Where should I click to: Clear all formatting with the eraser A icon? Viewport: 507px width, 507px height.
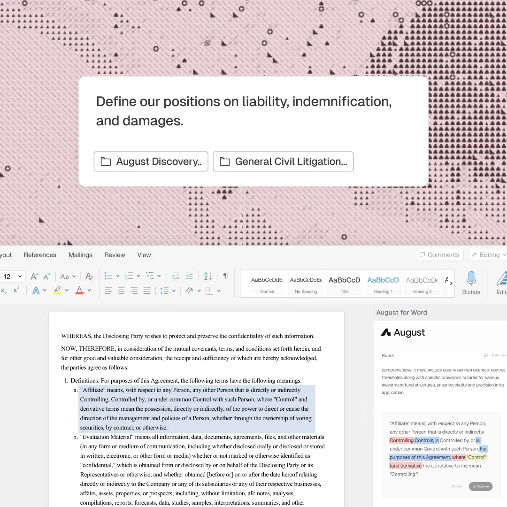coord(89,277)
